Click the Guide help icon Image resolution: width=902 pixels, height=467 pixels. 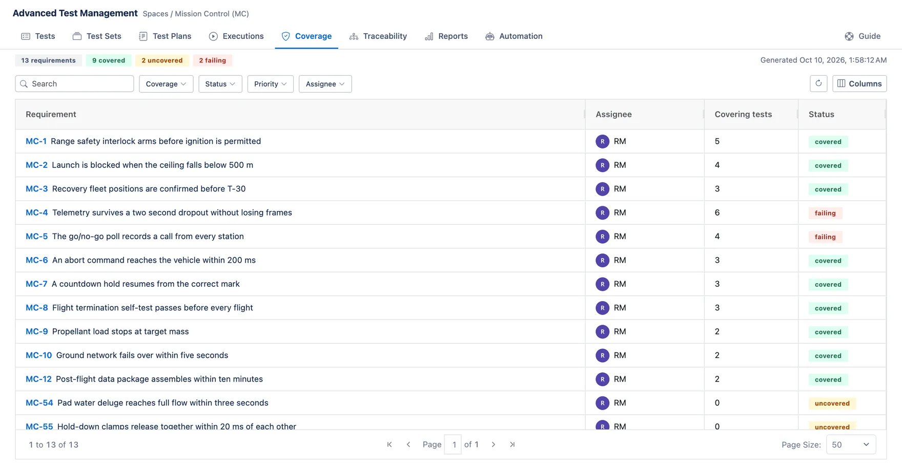(x=849, y=36)
